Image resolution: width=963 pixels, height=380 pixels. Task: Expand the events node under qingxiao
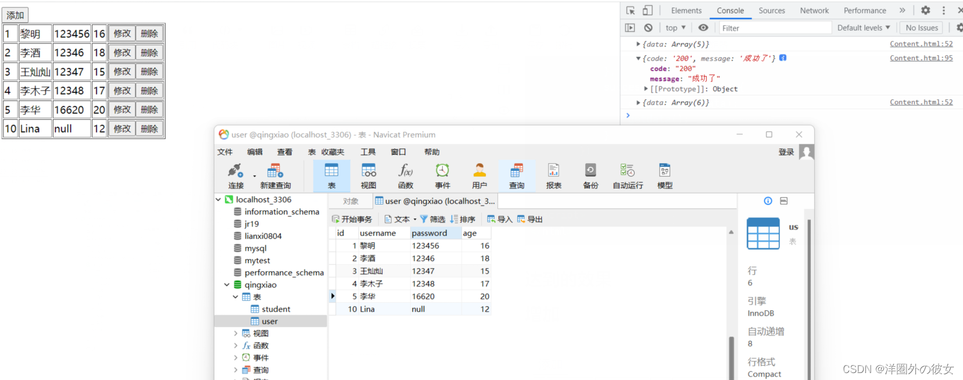(x=235, y=358)
